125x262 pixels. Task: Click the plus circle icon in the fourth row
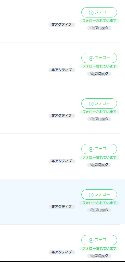point(91,149)
